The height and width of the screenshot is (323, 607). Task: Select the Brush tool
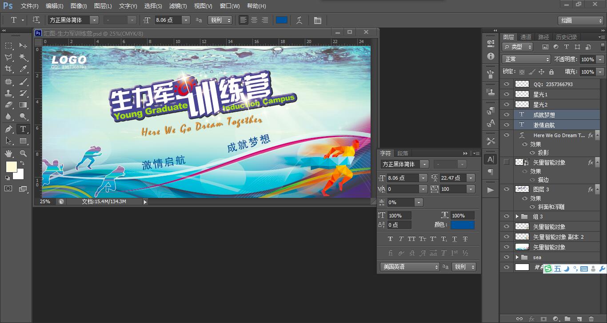point(23,81)
